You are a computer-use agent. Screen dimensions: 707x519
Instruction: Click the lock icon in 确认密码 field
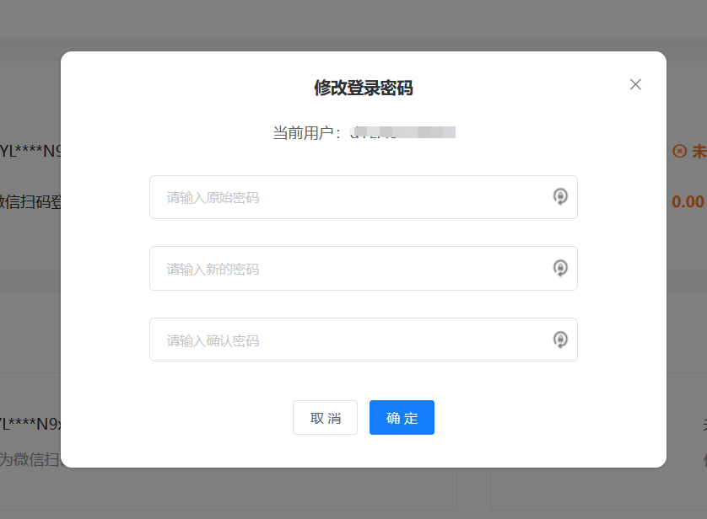(560, 340)
